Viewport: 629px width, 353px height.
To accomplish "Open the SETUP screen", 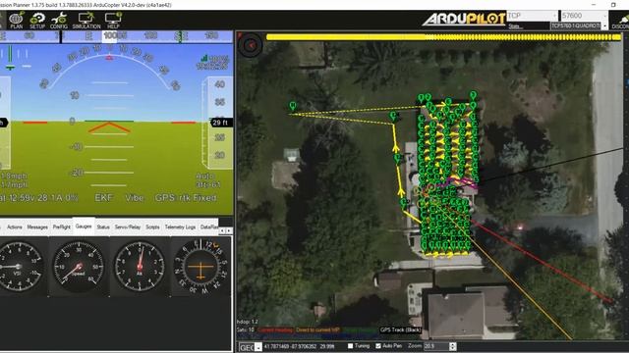I will [37, 21].
